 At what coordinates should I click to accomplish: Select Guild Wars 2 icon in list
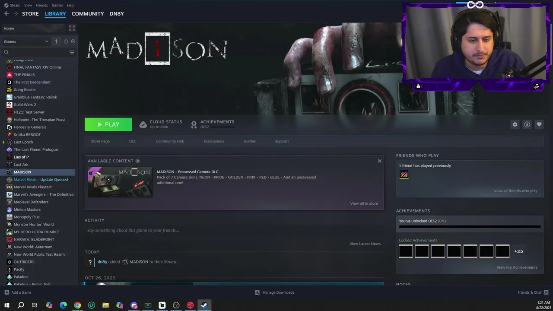tap(10, 105)
